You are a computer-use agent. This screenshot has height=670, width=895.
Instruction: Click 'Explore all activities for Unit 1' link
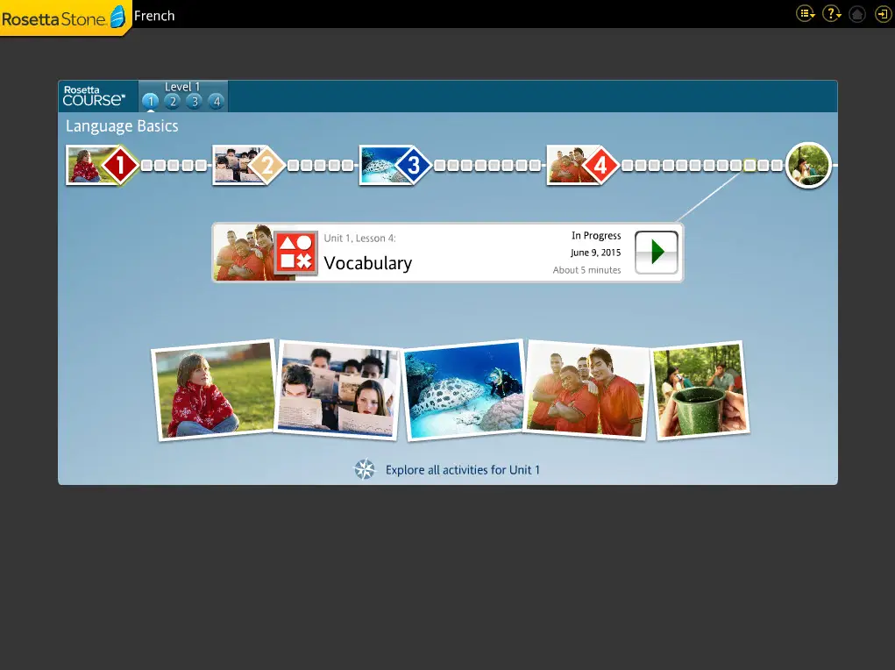(462, 469)
